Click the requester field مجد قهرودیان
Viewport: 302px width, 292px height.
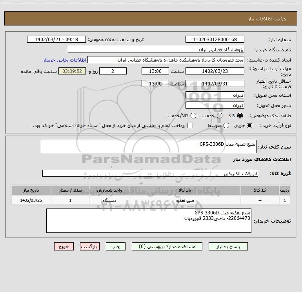pyautogui.click(x=166, y=60)
